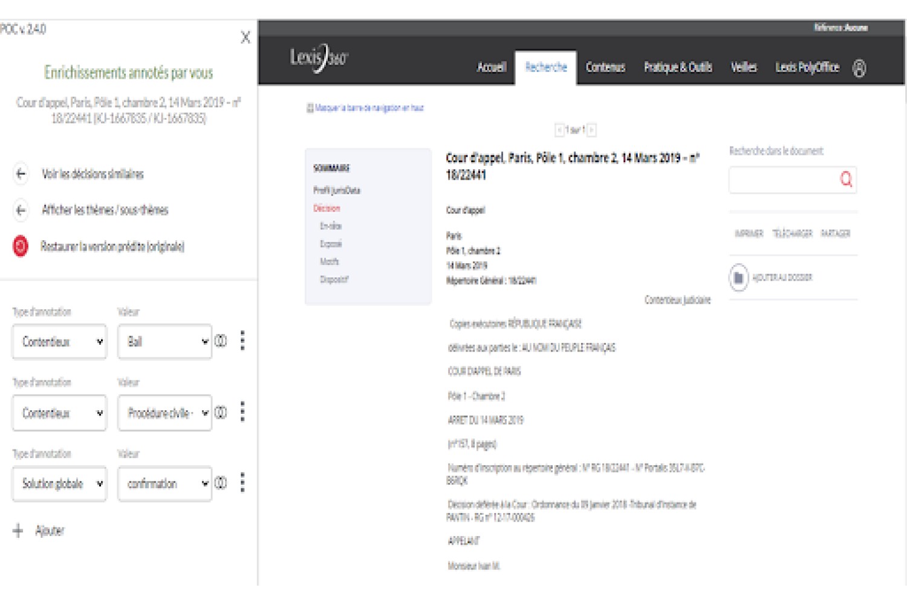The height and width of the screenshot is (605, 907).
Task: Open the Contenus tab
Action: pos(605,68)
